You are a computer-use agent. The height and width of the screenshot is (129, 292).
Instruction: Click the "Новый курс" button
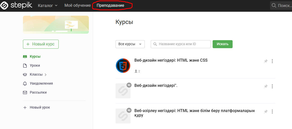(x=41, y=44)
